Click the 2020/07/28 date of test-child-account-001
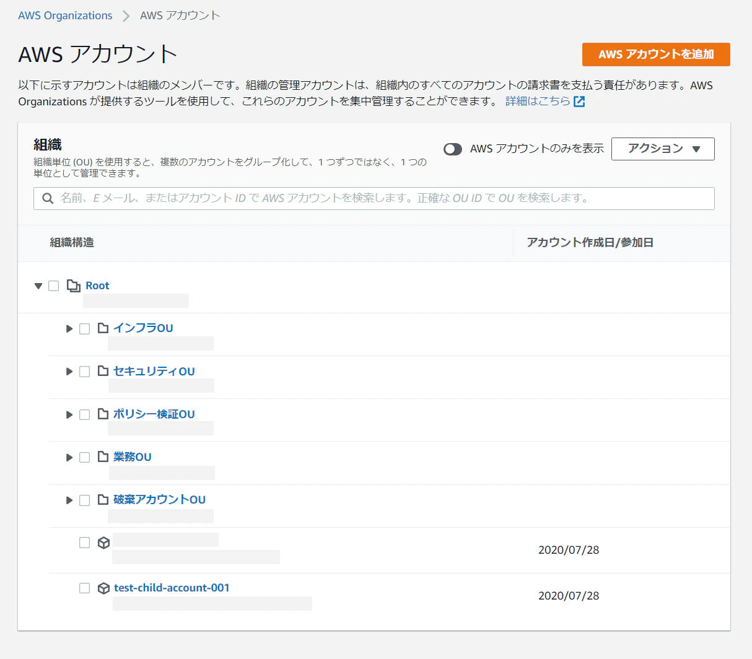The width and height of the screenshot is (752, 659). pos(569,596)
